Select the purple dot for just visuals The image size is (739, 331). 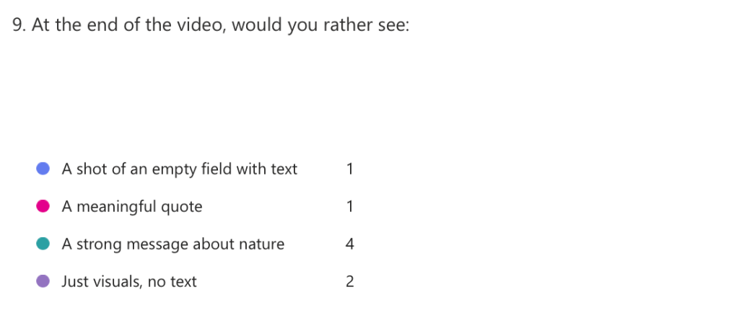click(x=43, y=281)
